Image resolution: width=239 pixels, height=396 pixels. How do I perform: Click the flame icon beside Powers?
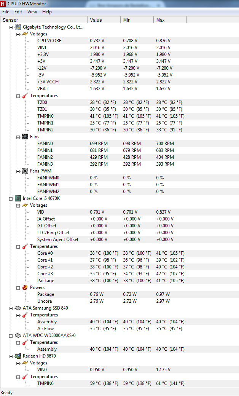(25, 287)
